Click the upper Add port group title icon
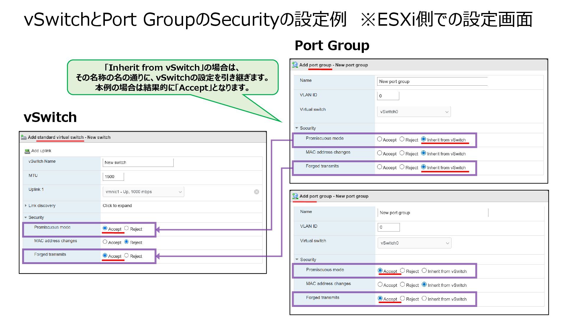 (x=295, y=65)
